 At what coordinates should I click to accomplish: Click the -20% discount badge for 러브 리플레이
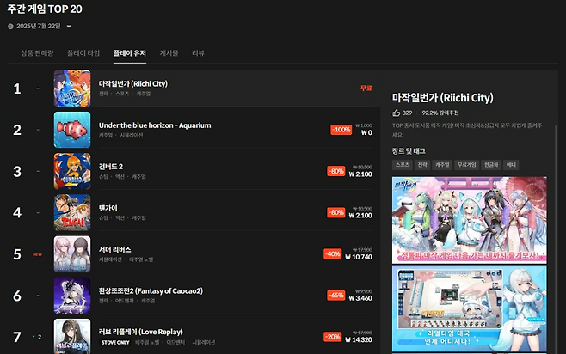pyautogui.click(x=332, y=337)
